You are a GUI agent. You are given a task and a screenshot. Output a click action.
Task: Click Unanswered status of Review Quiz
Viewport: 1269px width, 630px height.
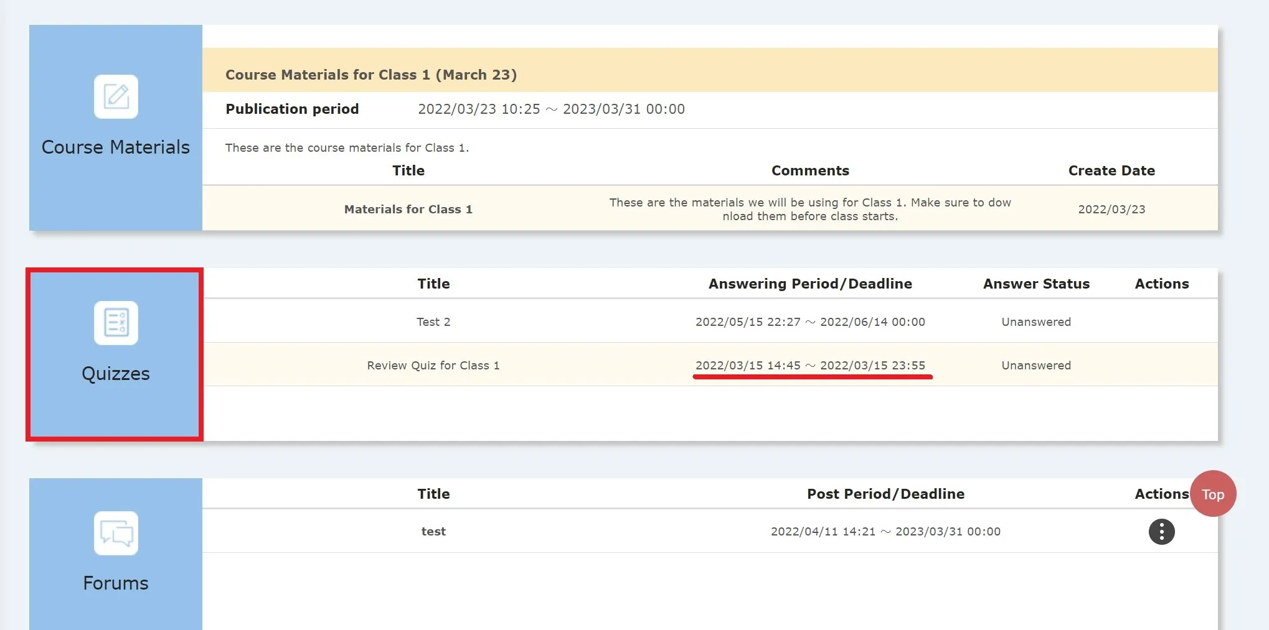coord(1036,366)
